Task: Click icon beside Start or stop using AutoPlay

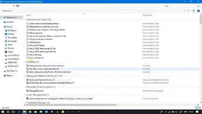Action: [27, 72]
